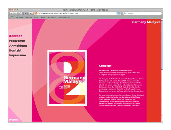This screenshot has width=171, height=130.
Task: Go back with the Safari back arrow
Action: 11,13
